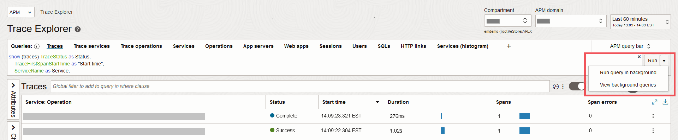Sort by Spans column header
Image resolution: width=678 pixels, height=140 pixels.
(x=503, y=102)
